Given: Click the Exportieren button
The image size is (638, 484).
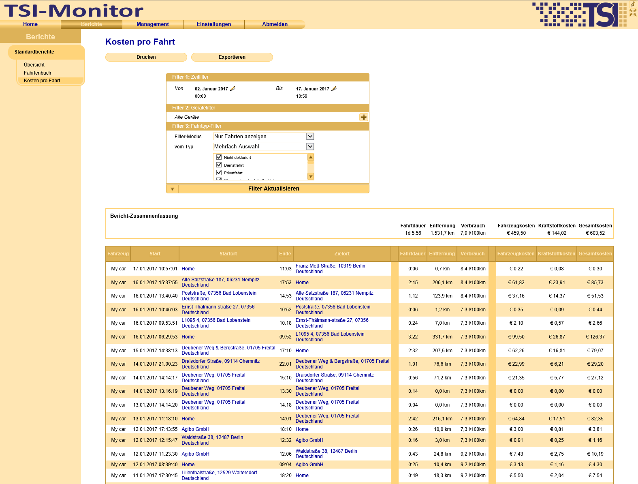Looking at the screenshot, I should (x=232, y=57).
